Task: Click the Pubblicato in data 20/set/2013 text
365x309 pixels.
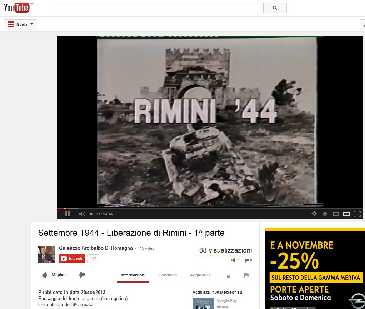Action: [72, 292]
